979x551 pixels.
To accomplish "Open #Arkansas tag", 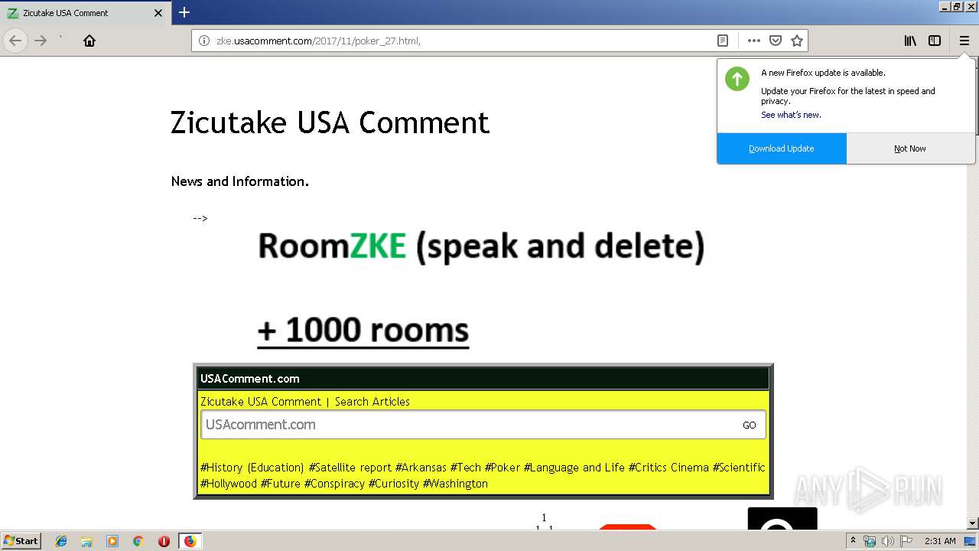I will [x=421, y=468].
